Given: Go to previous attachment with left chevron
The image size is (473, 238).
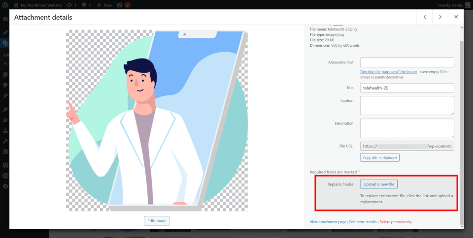Looking at the screenshot, I should pos(424,17).
